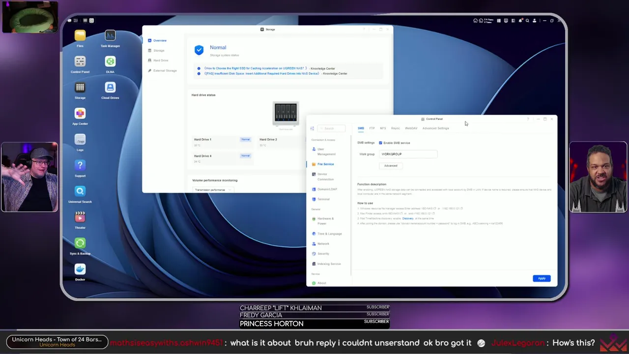Image resolution: width=629 pixels, height=354 pixels.
Task: Open Control Panel help question mark
Action: pos(528,119)
